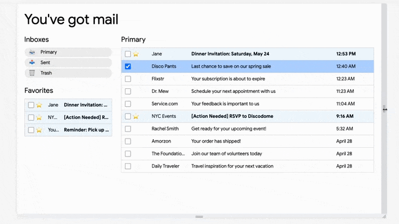Viewport: 399px width, 224px height.
Task: Click the star on NYC Events email in Primary
Action: 136,116
